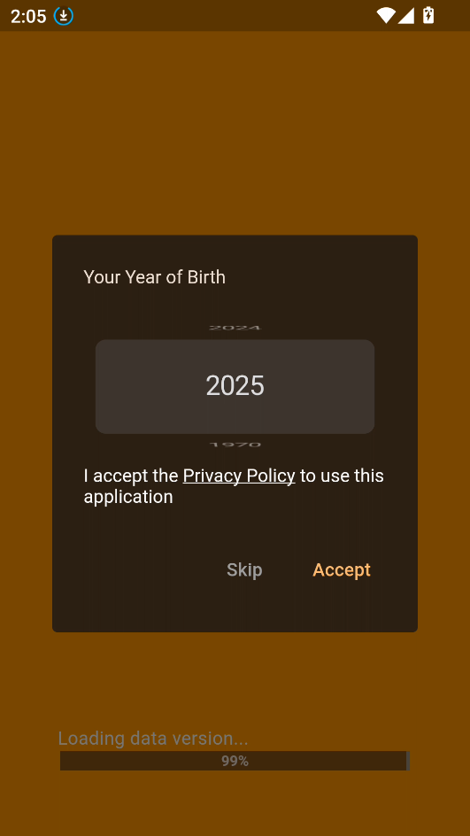The width and height of the screenshot is (470, 836).
Task: Tap the words to use this
Action: (342, 476)
